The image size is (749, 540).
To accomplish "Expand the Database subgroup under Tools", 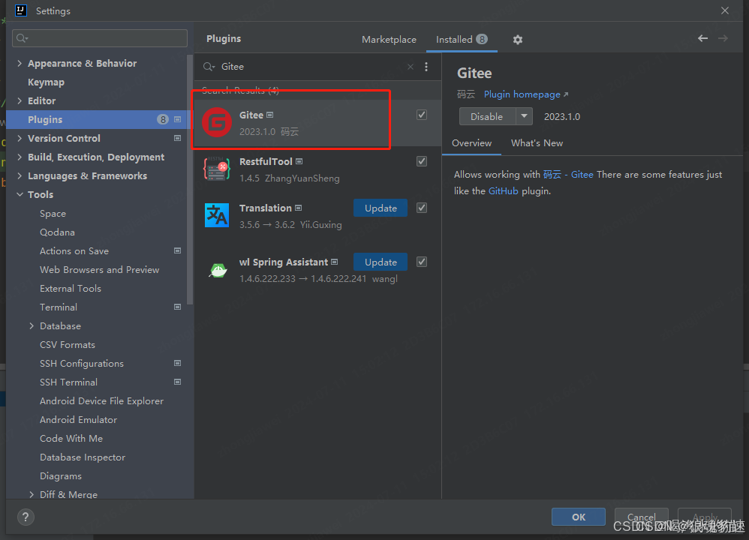I will click(32, 326).
